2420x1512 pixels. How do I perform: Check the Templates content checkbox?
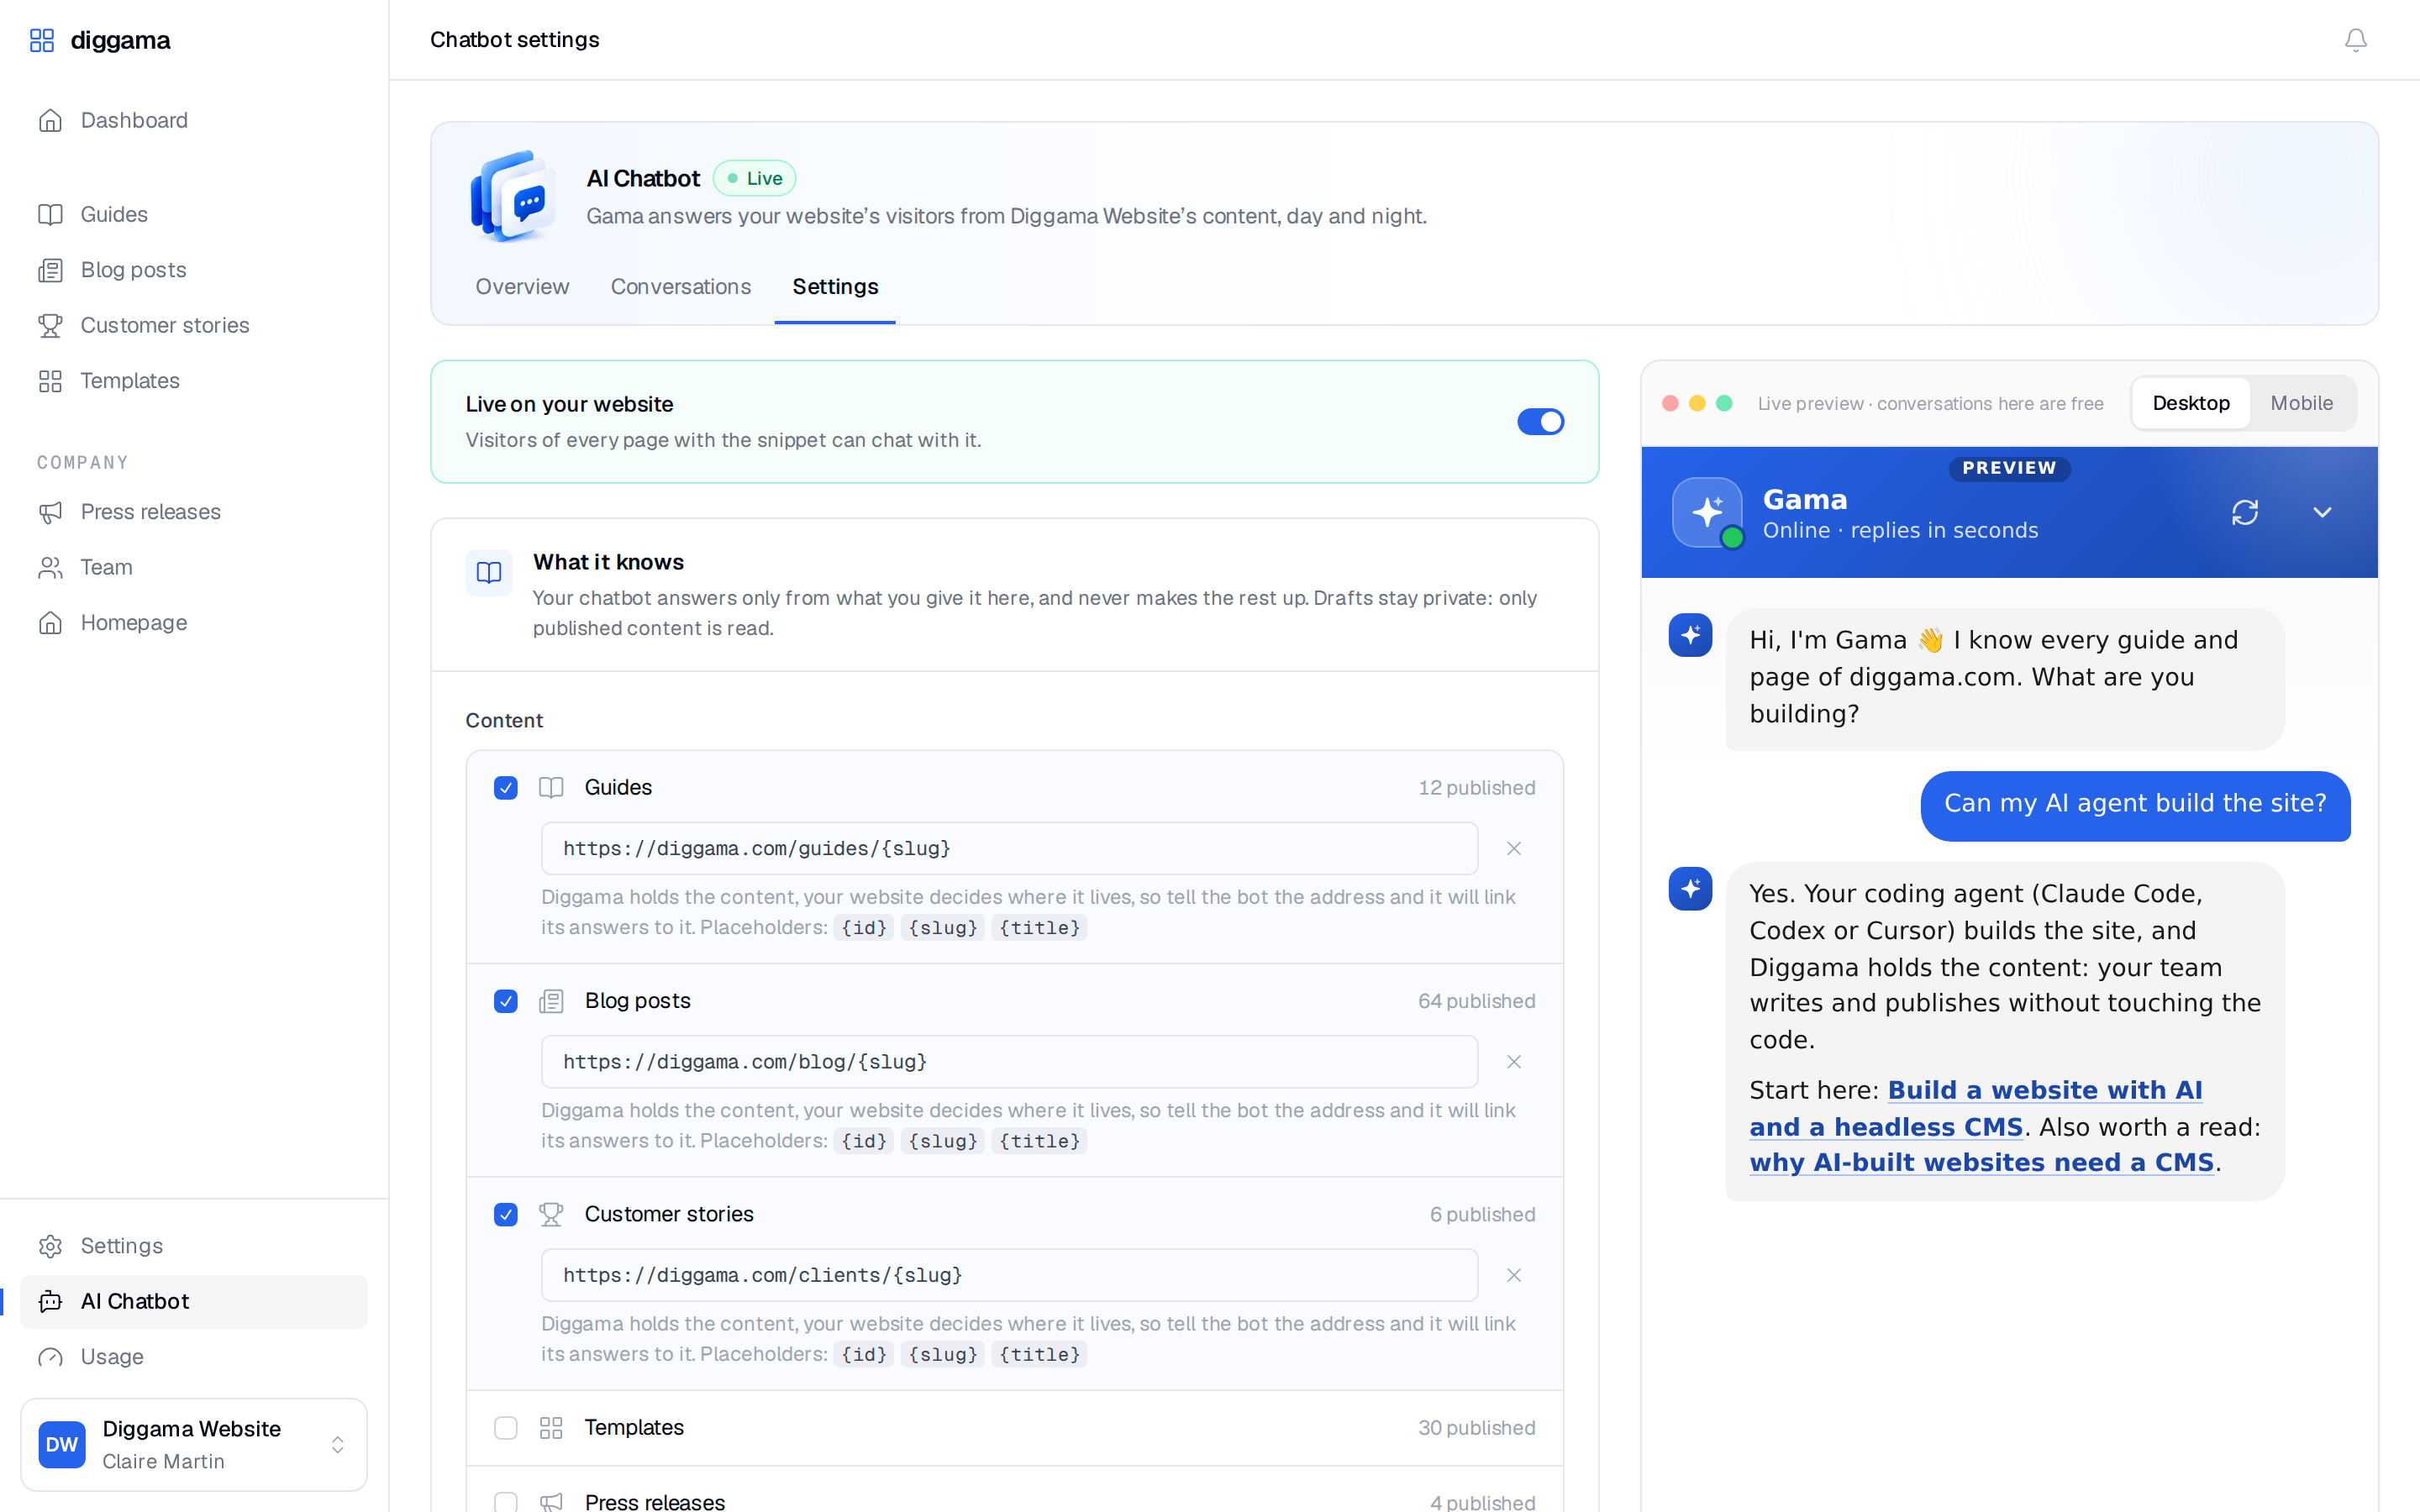tap(506, 1428)
